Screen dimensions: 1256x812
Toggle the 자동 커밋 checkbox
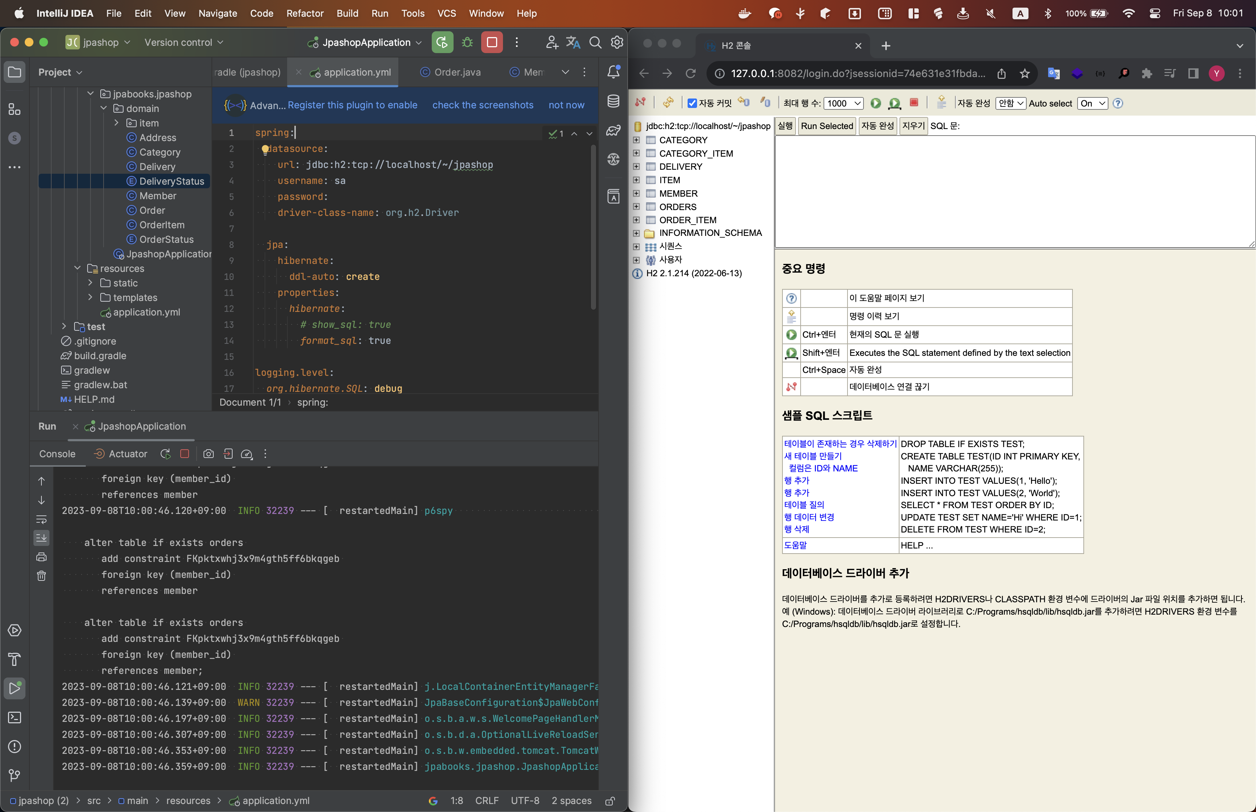[x=692, y=103]
